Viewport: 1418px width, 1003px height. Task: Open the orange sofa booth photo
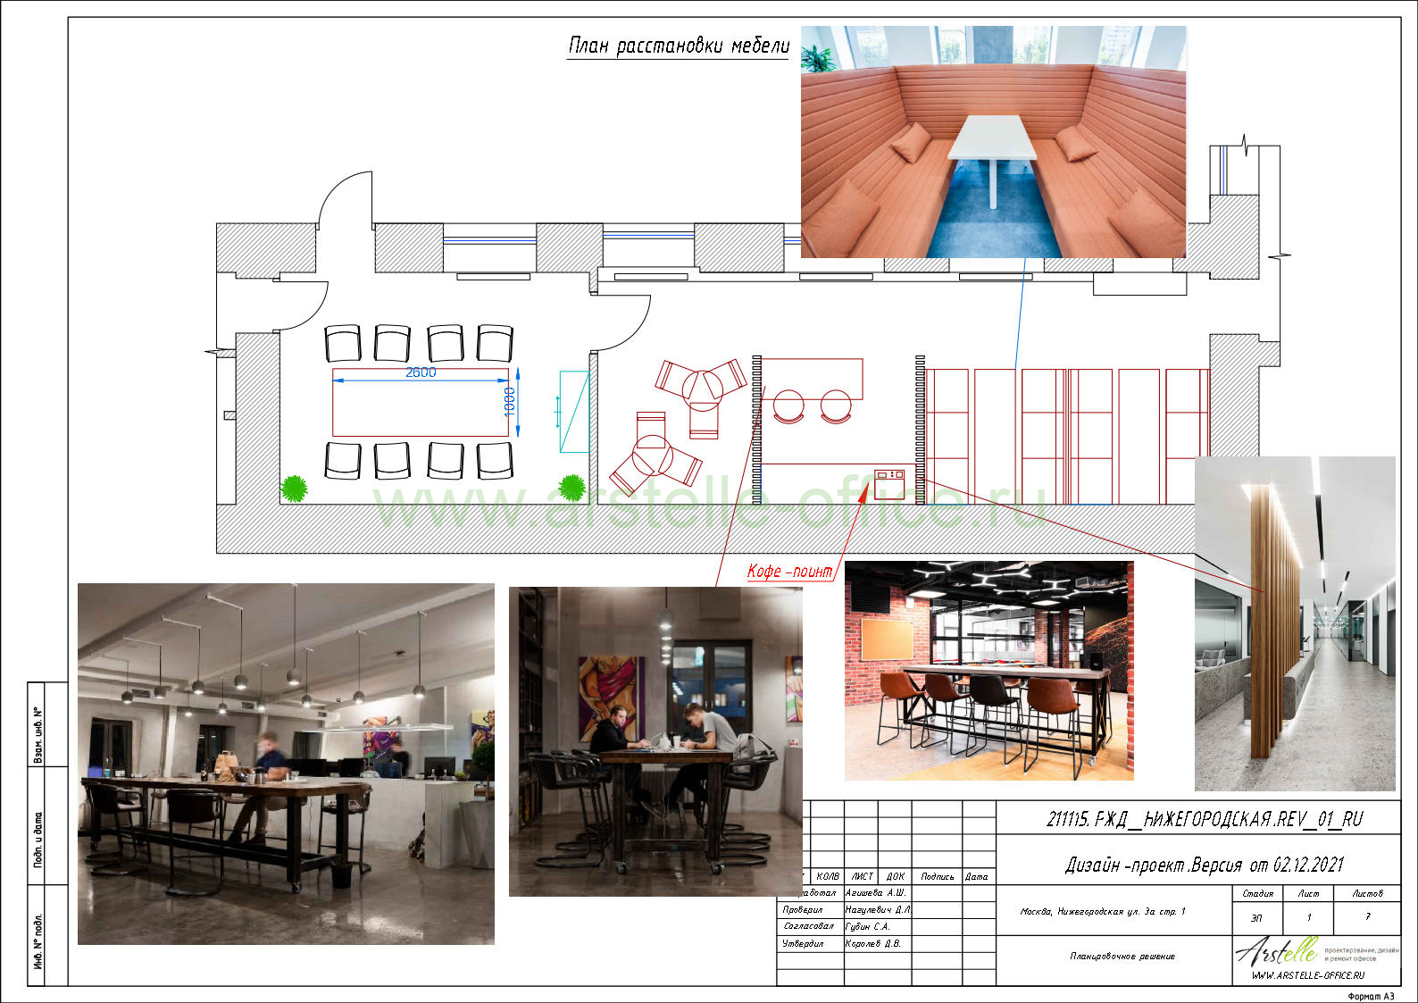coord(993,141)
